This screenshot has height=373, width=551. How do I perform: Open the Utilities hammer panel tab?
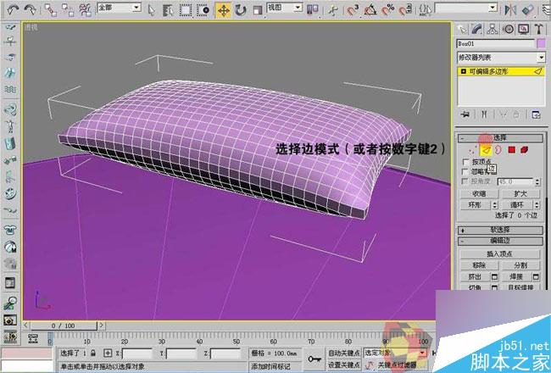point(538,29)
